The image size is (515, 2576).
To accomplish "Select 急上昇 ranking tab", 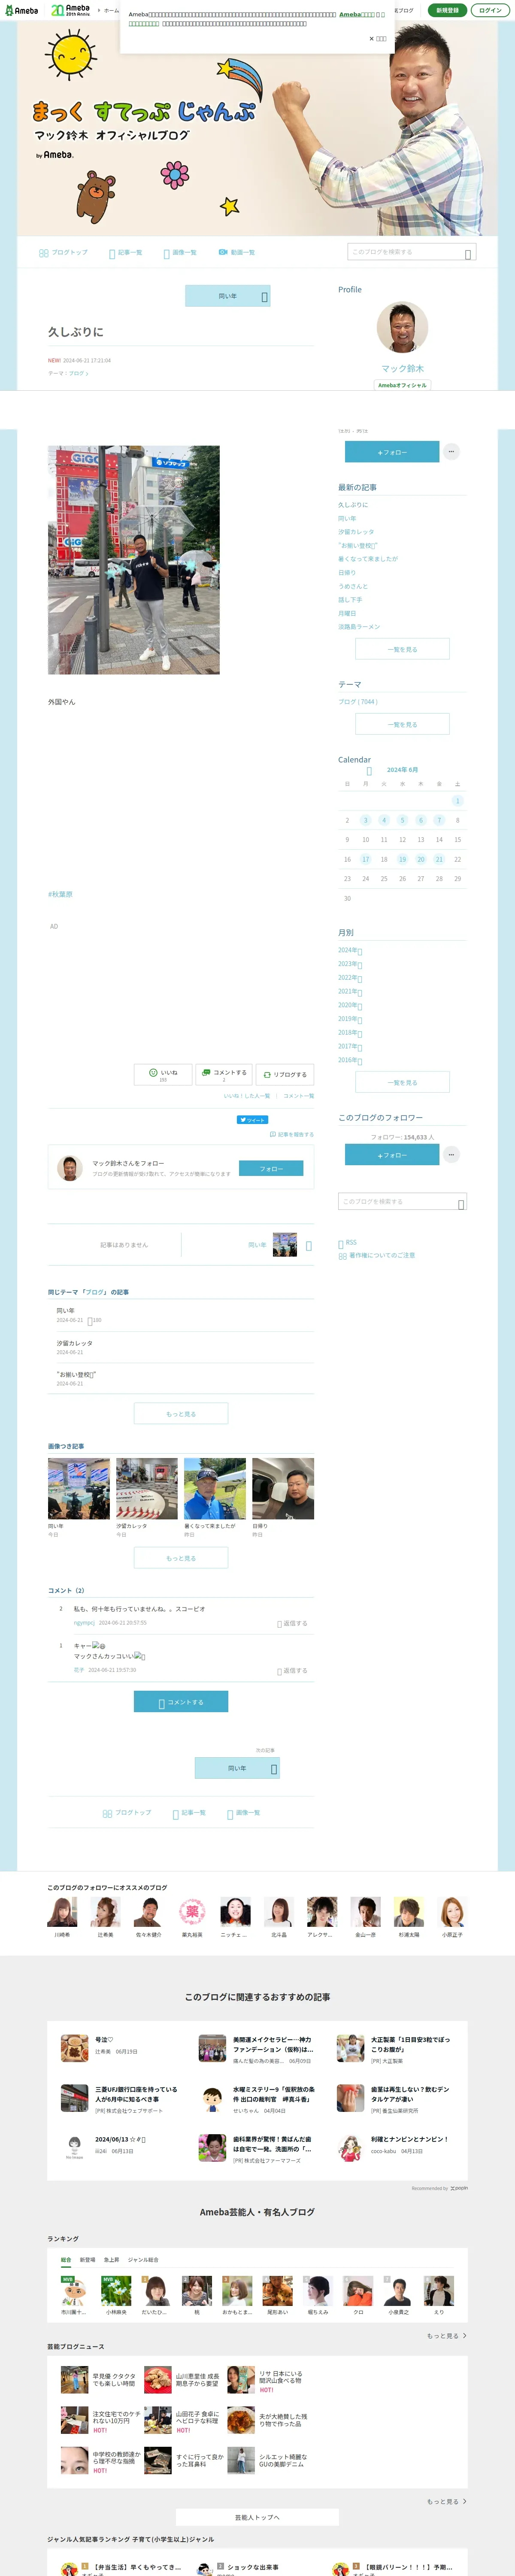I will pyautogui.click(x=112, y=2260).
